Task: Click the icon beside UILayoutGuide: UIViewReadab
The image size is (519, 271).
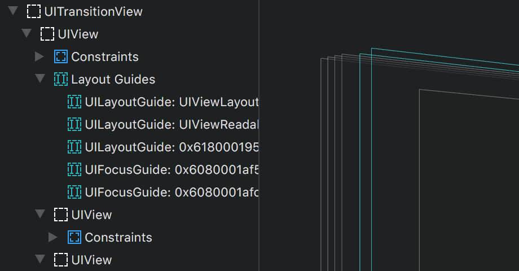Action: click(x=74, y=125)
